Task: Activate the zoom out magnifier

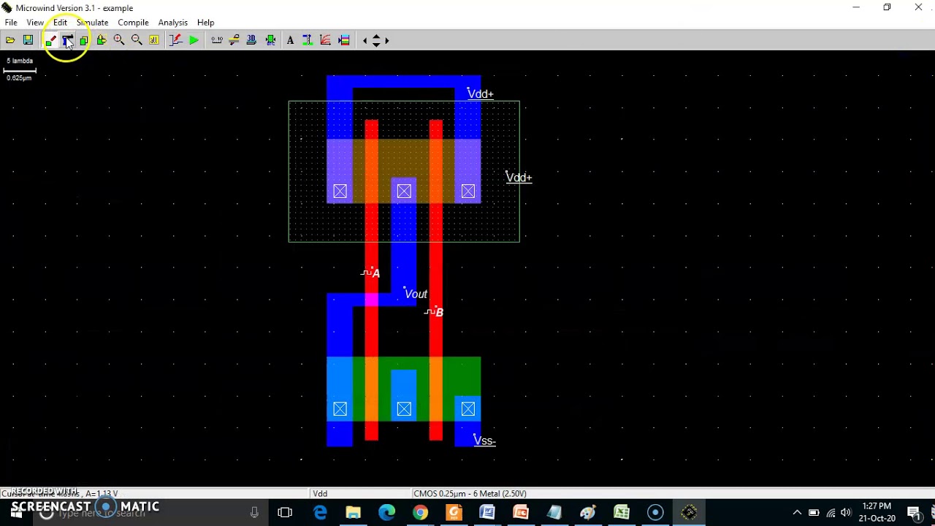Action: click(x=137, y=40)
